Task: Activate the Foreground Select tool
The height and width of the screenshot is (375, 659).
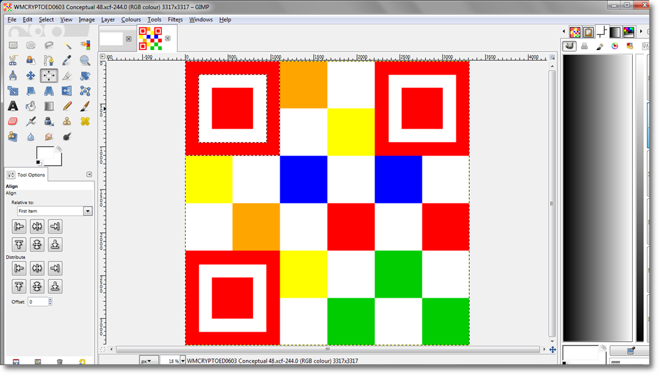Action: [31, 60]
